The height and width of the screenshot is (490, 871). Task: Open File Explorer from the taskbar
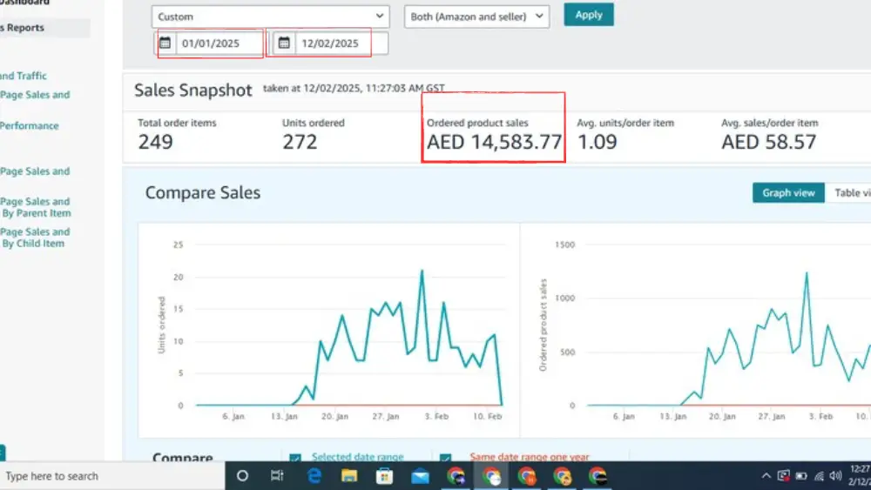[349, 476]
